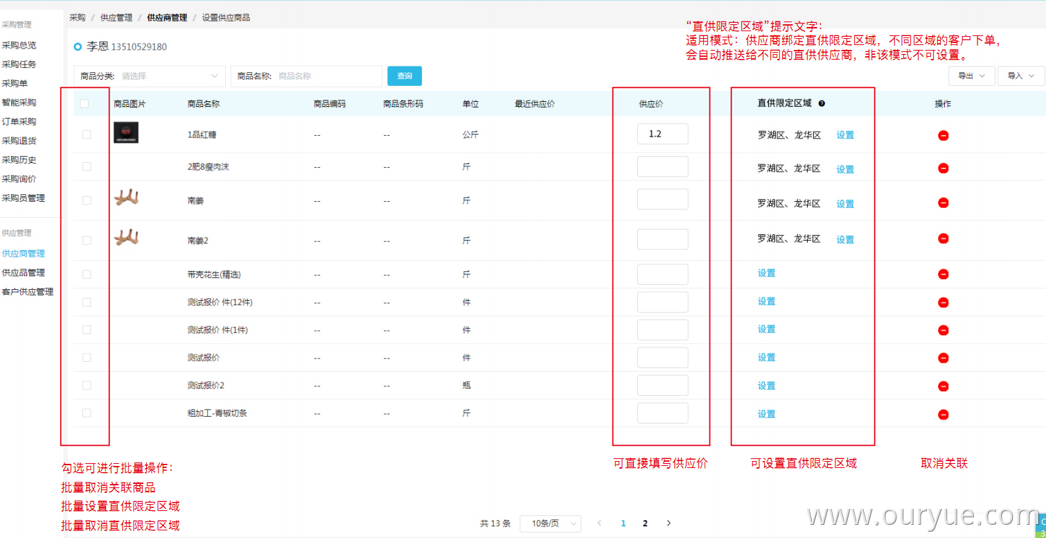1046x538 pixels.
Task: Select 供应品管理 in sidebar
Action: pos(24,272)
